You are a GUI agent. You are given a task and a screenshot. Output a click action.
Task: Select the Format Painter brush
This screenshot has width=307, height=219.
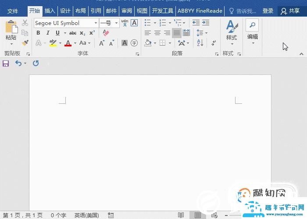click(25, 42)
